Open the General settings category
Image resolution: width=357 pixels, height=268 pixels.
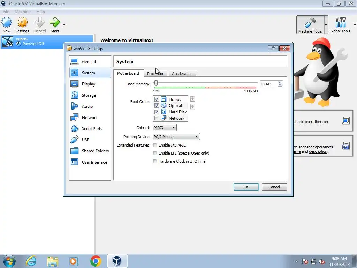tap(90, 61)
